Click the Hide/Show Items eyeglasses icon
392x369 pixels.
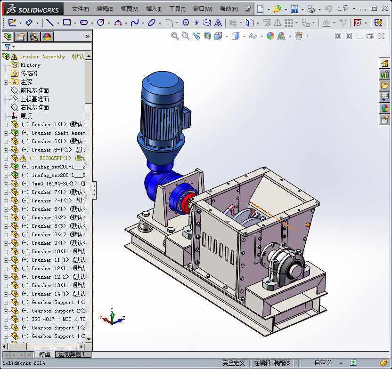[253, 36]
